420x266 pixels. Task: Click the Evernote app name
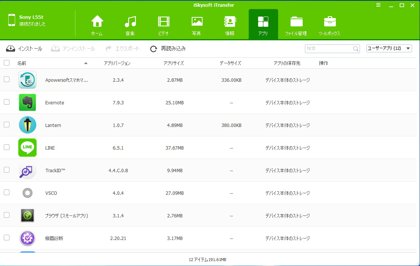click(55, 102)
